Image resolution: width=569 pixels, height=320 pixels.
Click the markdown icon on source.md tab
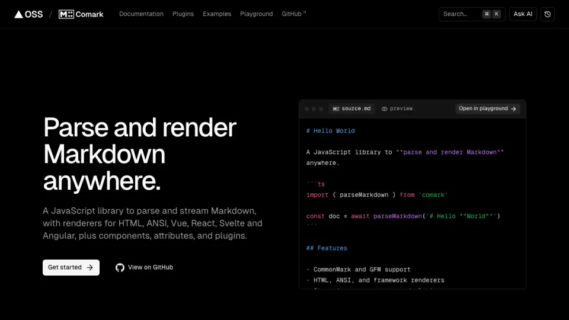click(335, 109)
